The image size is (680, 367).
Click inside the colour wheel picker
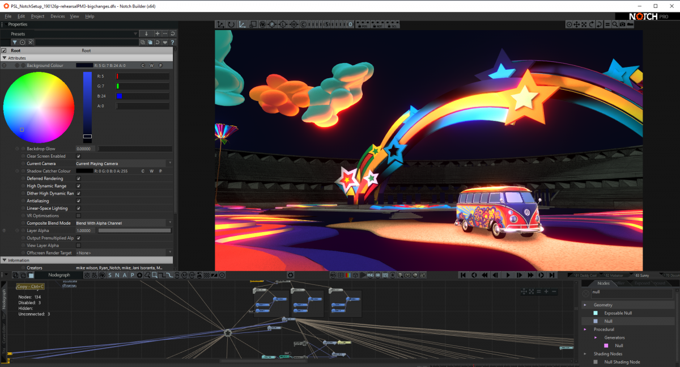[39, 108]
